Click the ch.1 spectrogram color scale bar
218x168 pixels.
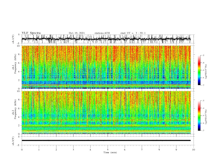199,70
